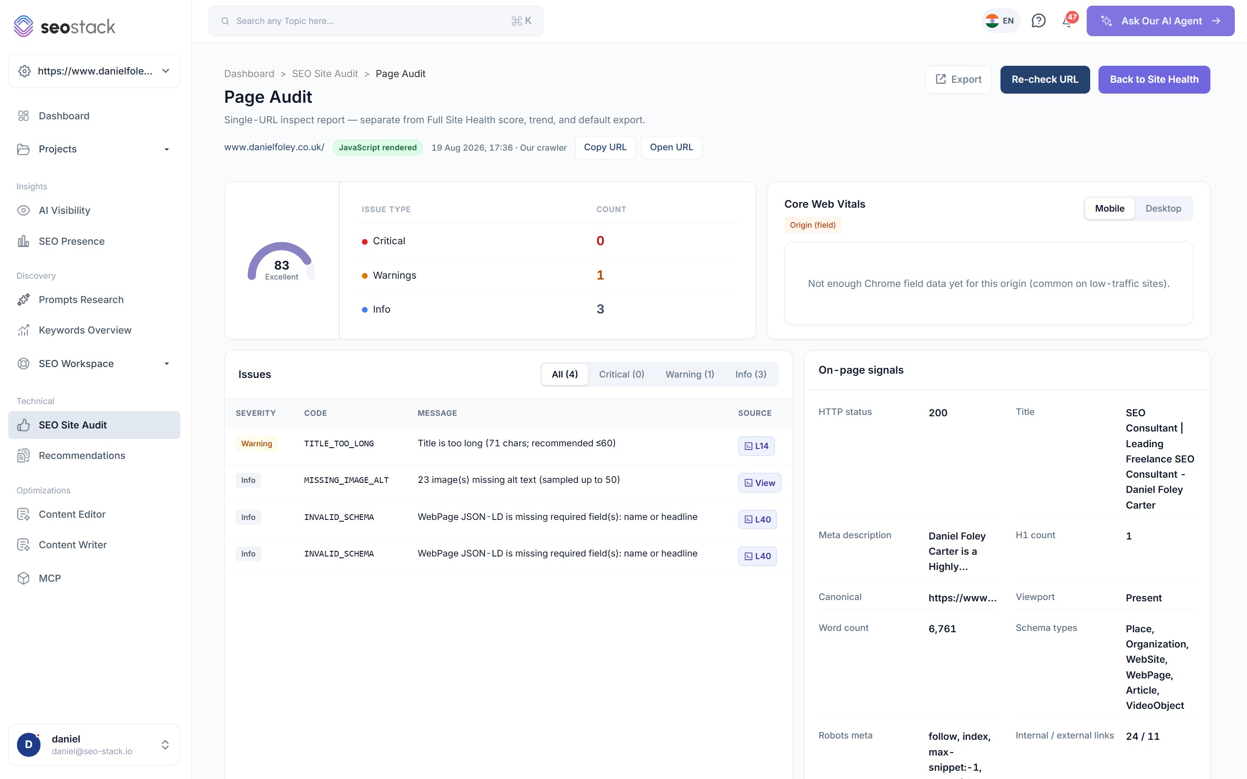Click the seostack logo

click(x=64, y=26)
